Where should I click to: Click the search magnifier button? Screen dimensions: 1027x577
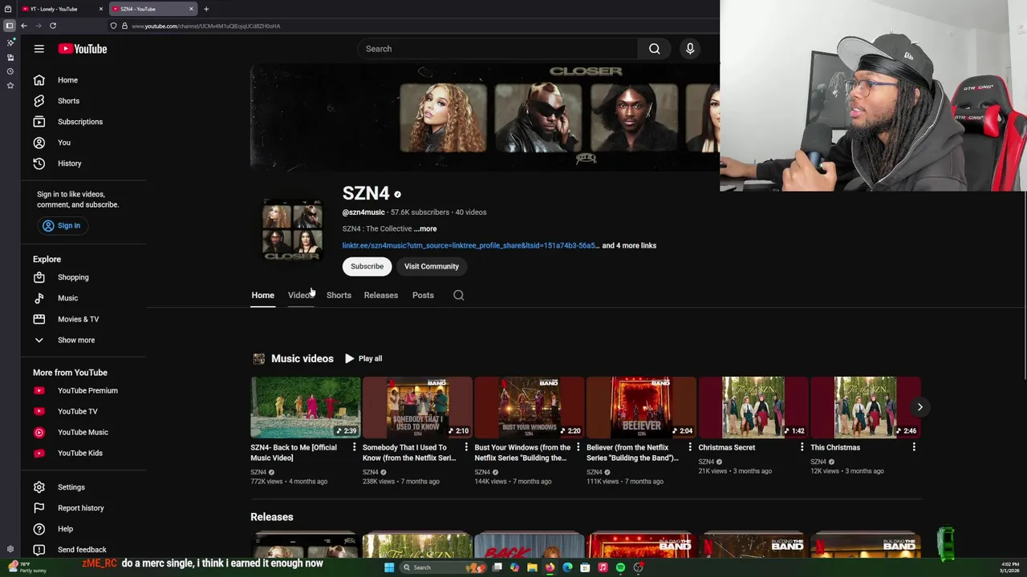[x=655, y=49]
